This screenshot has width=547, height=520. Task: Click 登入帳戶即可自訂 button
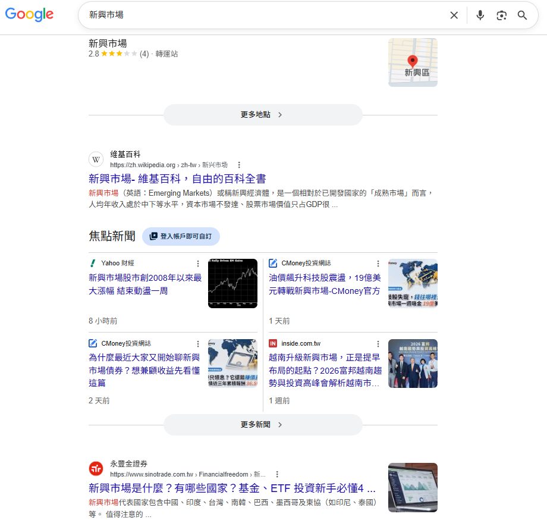coord(181,236)
